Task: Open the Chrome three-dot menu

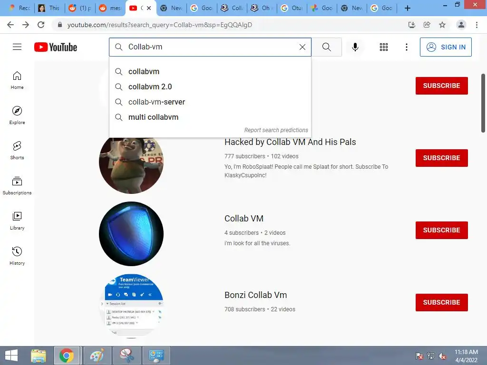Action: (x=477, y=25)
